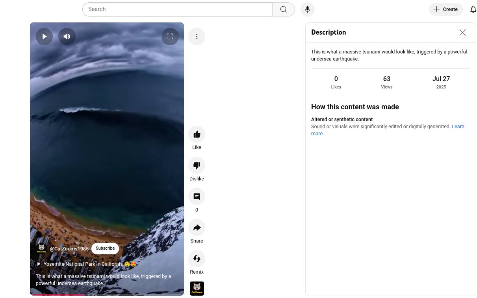This screenshot has width=477, height=298.
Task: Click the CatZooms channel avatar
Action: 41,248
